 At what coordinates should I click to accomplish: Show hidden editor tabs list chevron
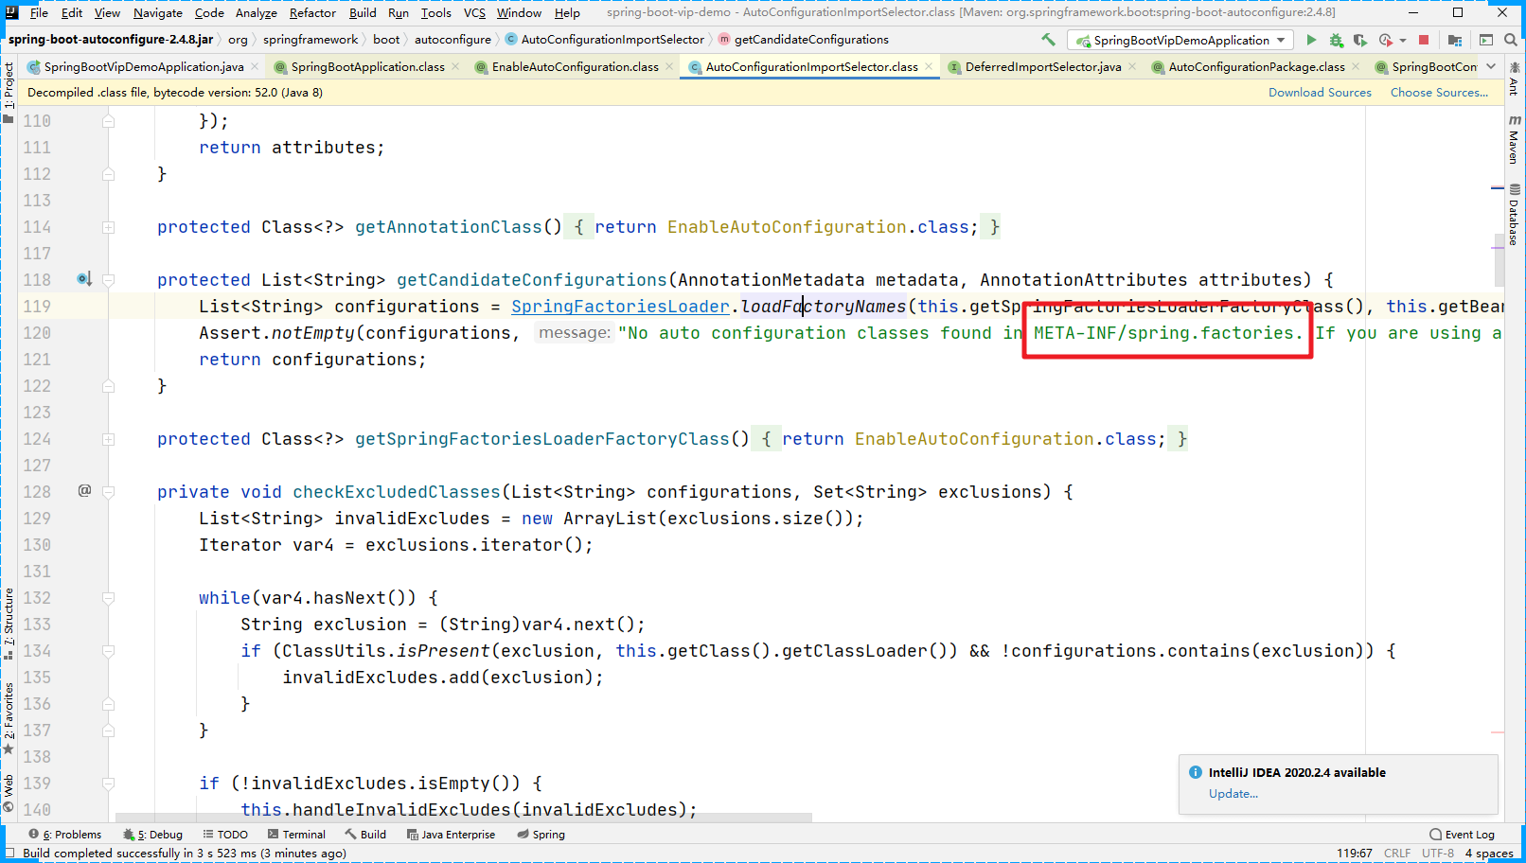1491,66
